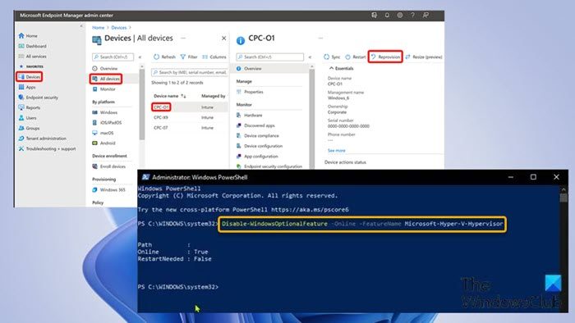The width and height of the screenshot is (575, 323).
Task: Select Windows under By platform
Action: pyautogui.click(x=105, y=112)
